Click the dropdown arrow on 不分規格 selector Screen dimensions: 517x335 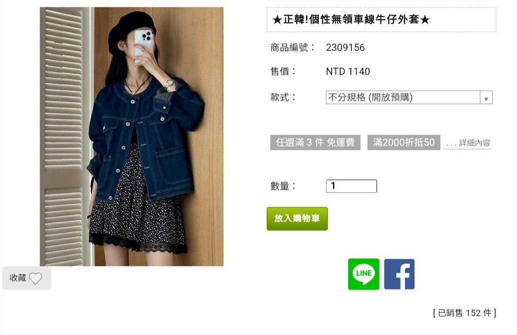tap(486, 99)
